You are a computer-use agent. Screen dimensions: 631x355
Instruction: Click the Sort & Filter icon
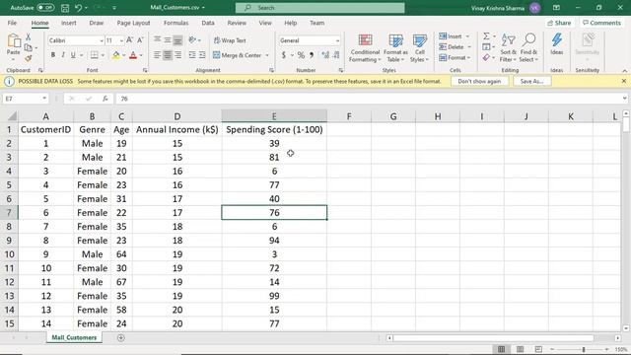click(x=508, y=40)
